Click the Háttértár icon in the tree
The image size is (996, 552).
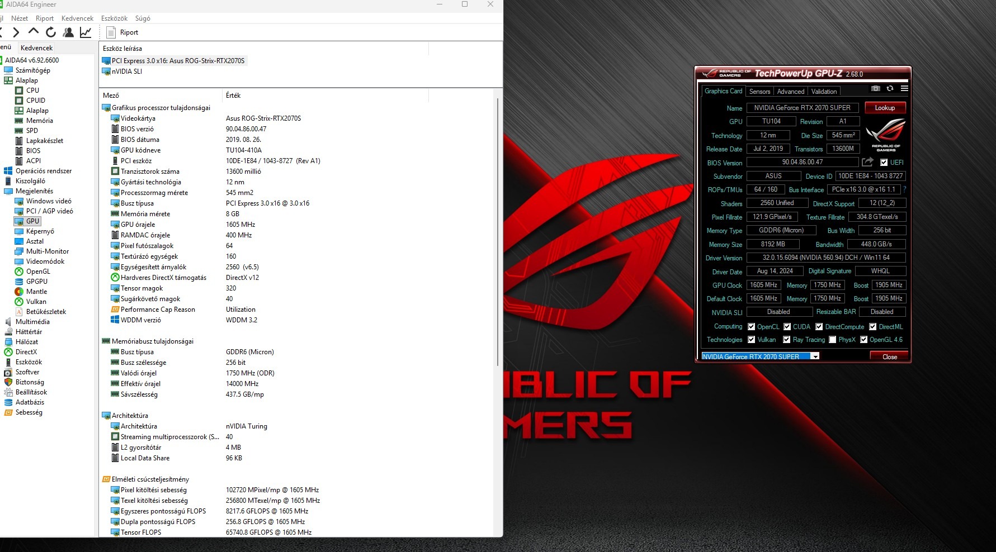click(8, 332)
